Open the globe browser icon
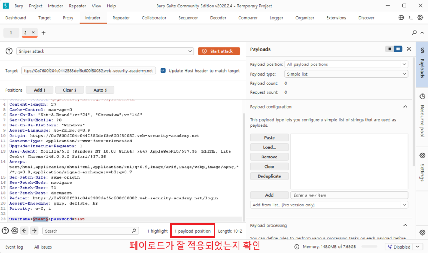The width and height of the screenshot is (428, 253). [x=401, y=18]
